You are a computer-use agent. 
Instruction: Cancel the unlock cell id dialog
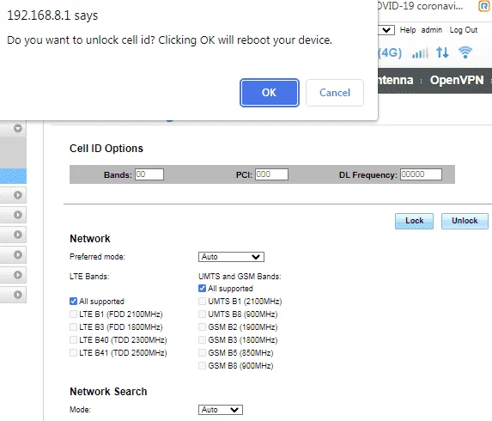pyautogui.click(x=335, y=93)
